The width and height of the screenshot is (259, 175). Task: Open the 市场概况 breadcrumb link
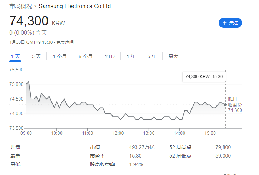pos(20,6)
